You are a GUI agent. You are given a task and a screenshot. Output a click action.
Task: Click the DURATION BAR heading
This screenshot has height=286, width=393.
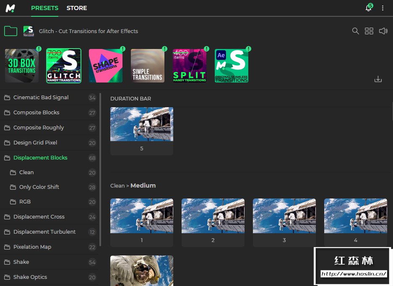point(130,98)
